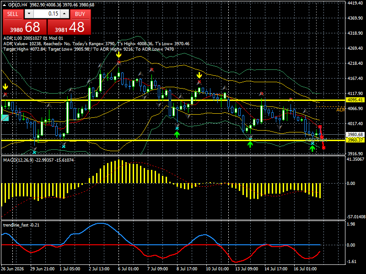Select the yellow down arrow above 6 Jul peak
The image size is (366, 274).
point(119,55)
